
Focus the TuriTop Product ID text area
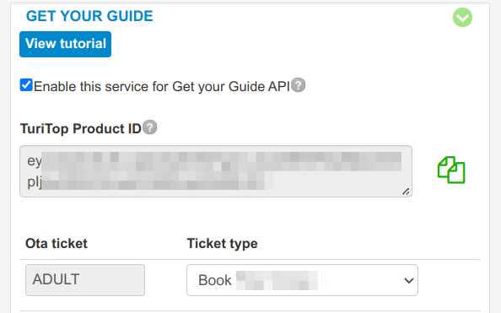[216, 171]
